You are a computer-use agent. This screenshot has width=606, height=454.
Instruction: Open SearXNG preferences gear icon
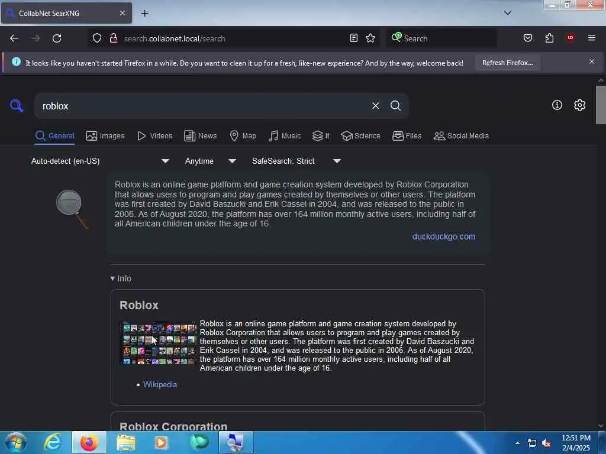pyautogui.click(x=579, y=105)
